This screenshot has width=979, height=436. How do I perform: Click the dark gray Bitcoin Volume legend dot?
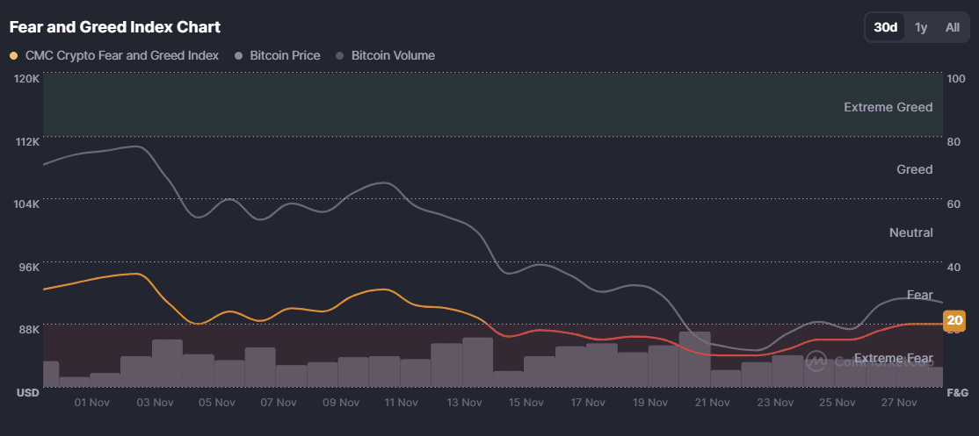coord(340,55)
